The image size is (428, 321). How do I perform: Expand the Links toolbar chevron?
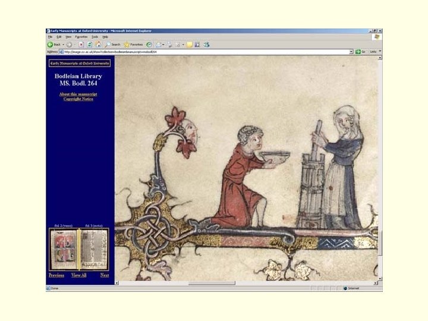pos(380,51)
